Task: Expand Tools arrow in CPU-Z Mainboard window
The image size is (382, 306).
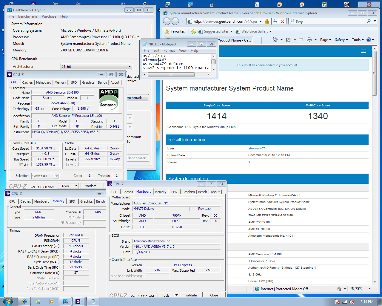Action: click(176, 295)
